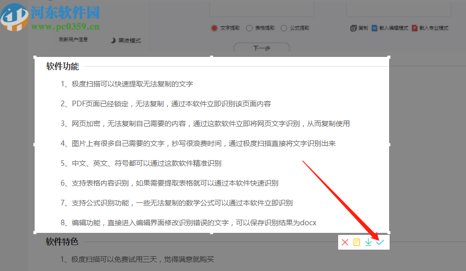Viewport: 466px width, 271px height.
Task: Click the red P 载入专业模式 icon
Action: point(414,28)
